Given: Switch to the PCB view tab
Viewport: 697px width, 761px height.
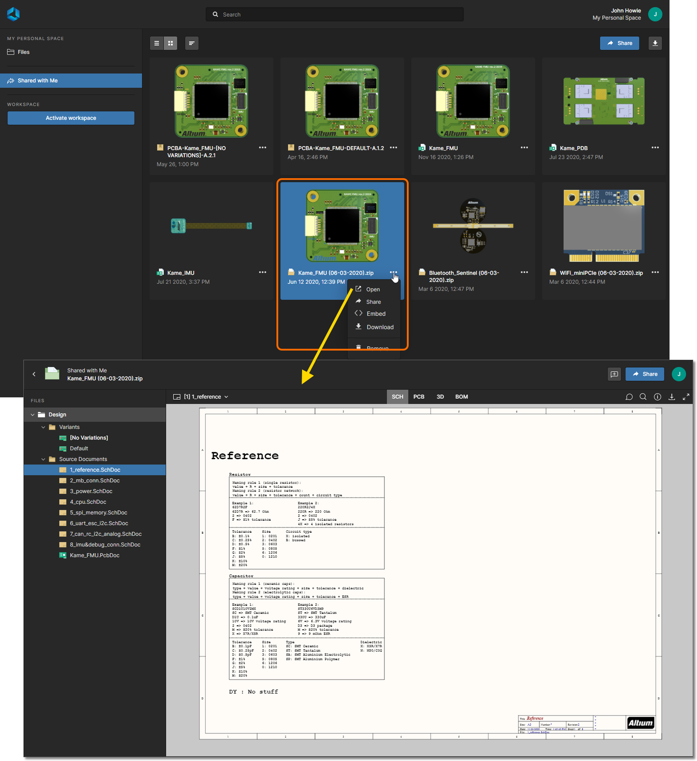Looking at the screenshot, I should [419, 397].
